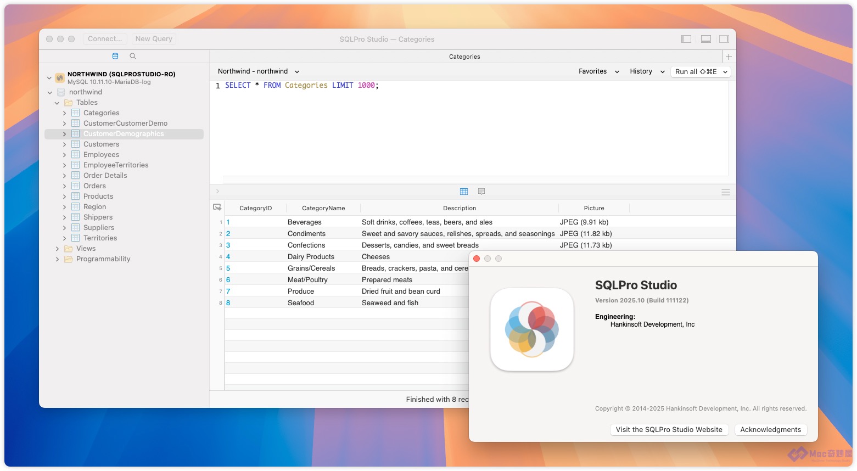Click the export results icon beside CategoryID

click(x=217, y=208)
